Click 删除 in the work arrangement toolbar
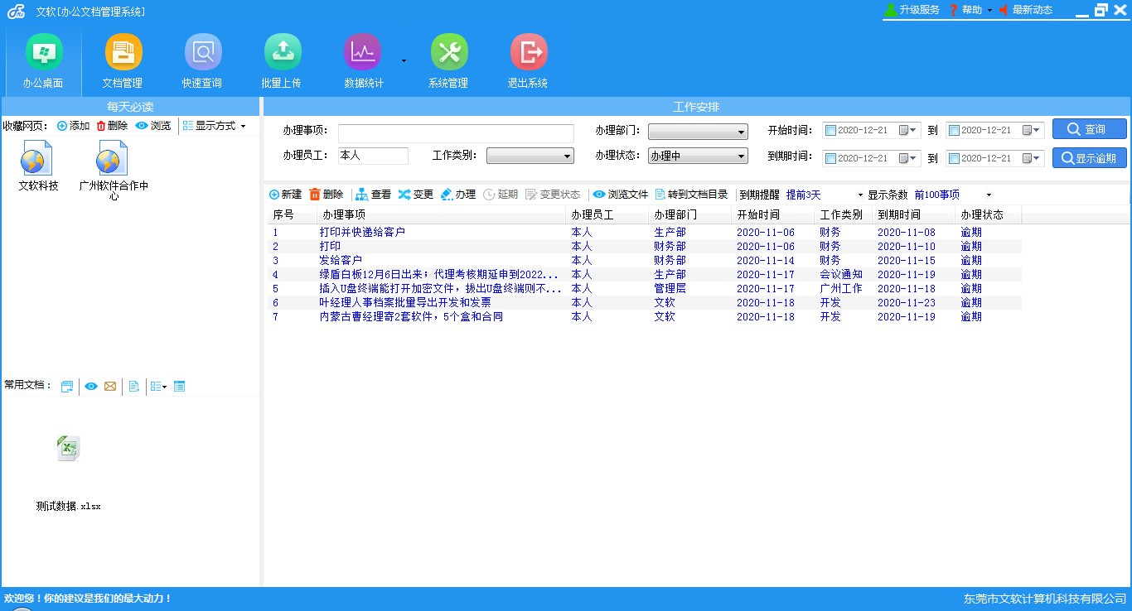Viewport: 1132px width, 611px height. tap(327, 195)
